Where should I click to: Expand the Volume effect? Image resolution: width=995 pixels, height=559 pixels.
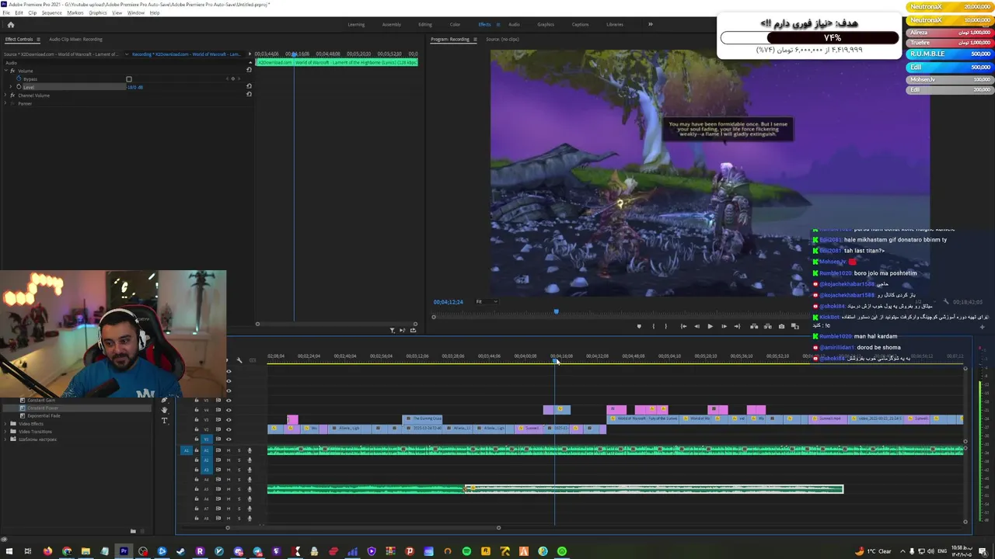(5, 71)
